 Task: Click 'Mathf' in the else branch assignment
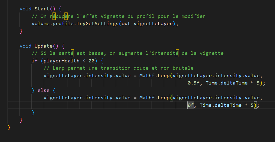click(147, 98)
